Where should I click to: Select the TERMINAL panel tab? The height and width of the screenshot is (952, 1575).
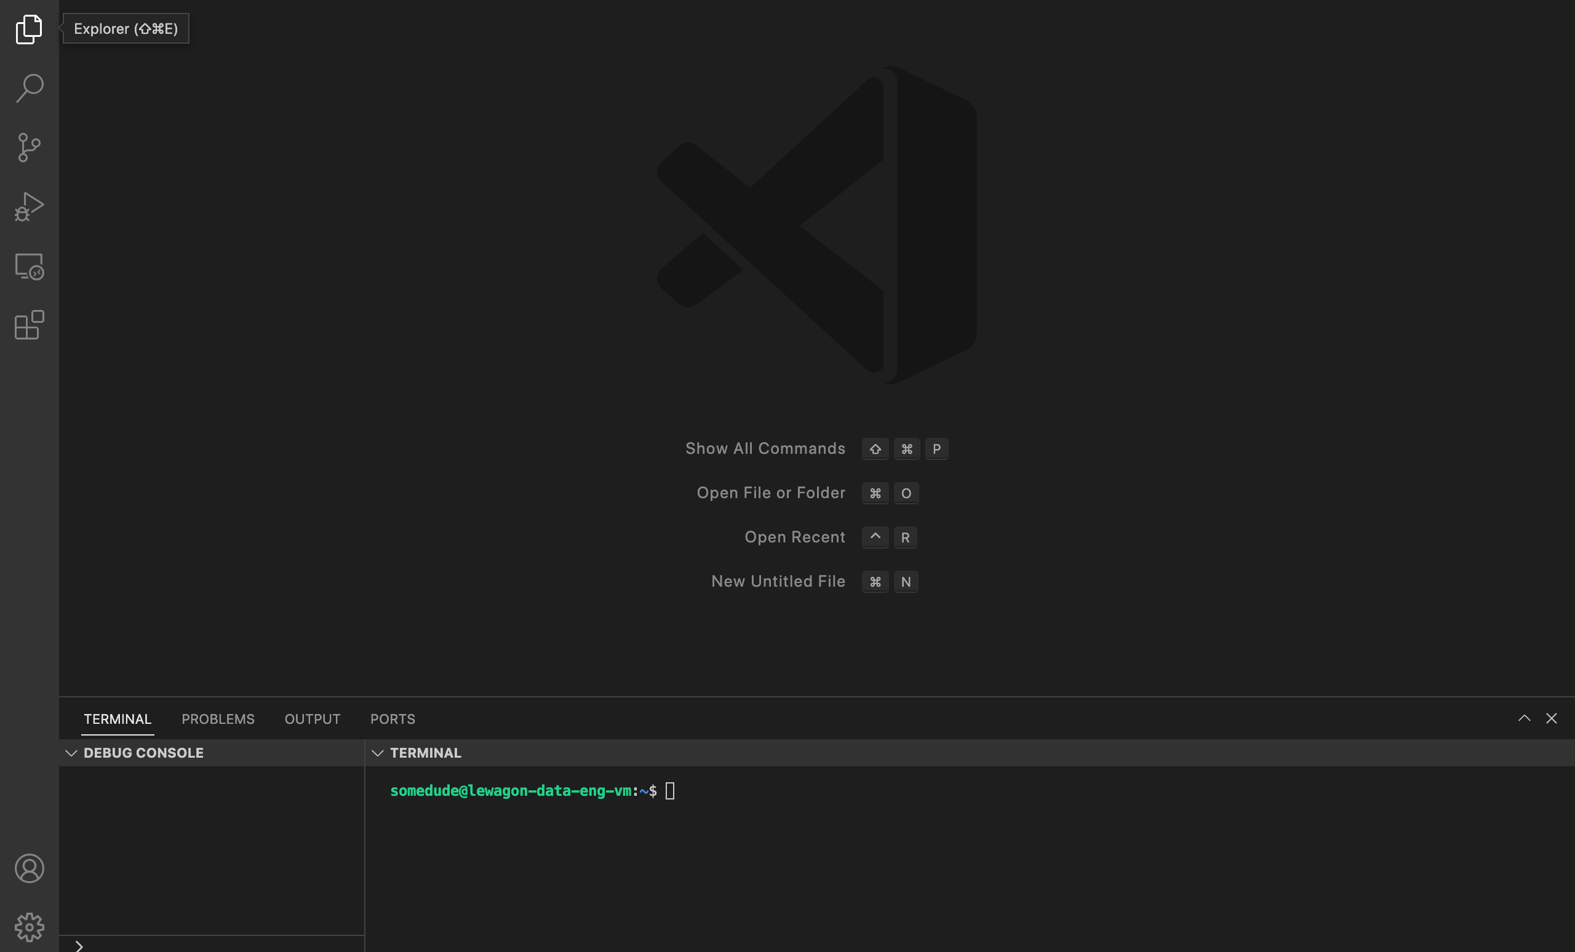[x=118, y=719]
